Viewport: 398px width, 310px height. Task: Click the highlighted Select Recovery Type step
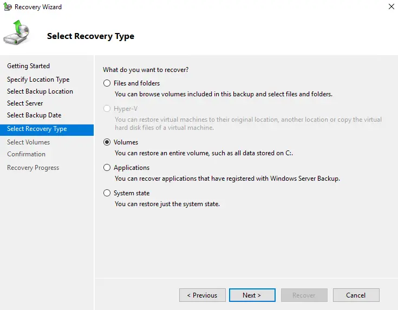click(37, 129)
